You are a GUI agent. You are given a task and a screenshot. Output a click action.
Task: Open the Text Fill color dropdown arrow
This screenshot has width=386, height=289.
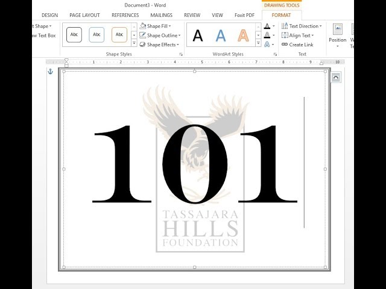click(x=273, y=26)
